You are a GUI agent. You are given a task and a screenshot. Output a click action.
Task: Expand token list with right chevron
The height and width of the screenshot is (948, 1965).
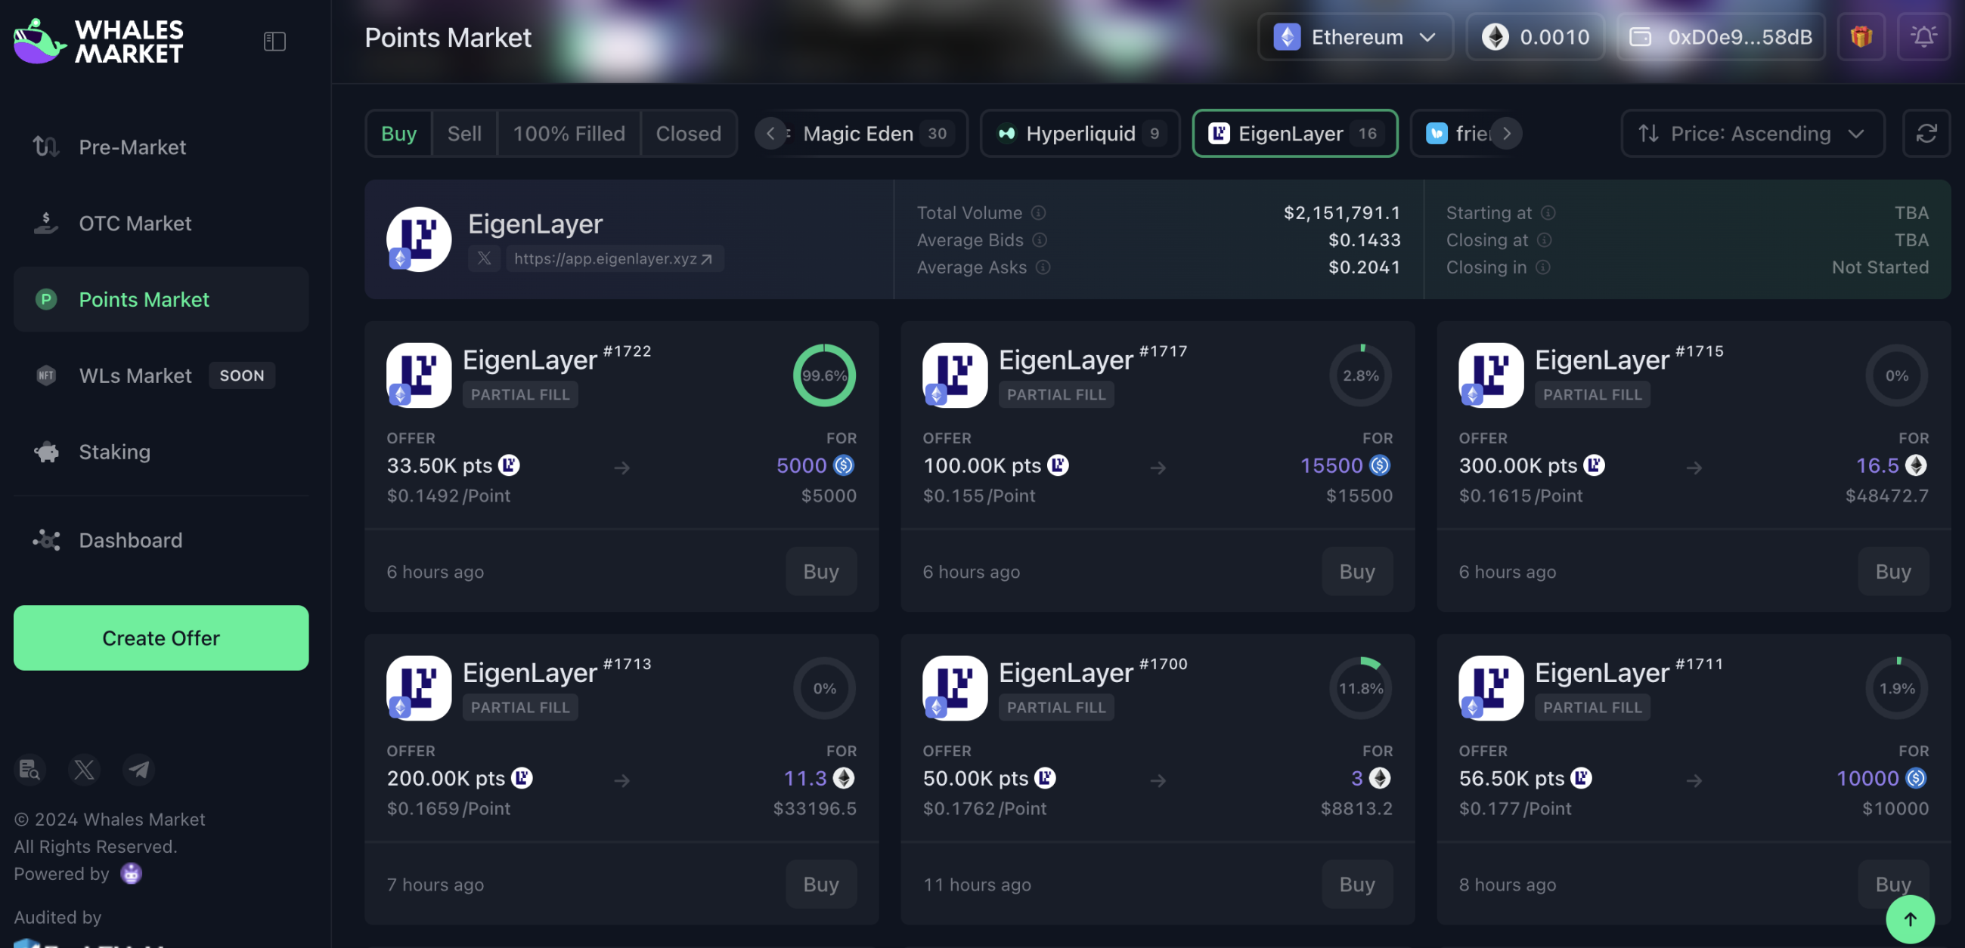coord(1507,134)
